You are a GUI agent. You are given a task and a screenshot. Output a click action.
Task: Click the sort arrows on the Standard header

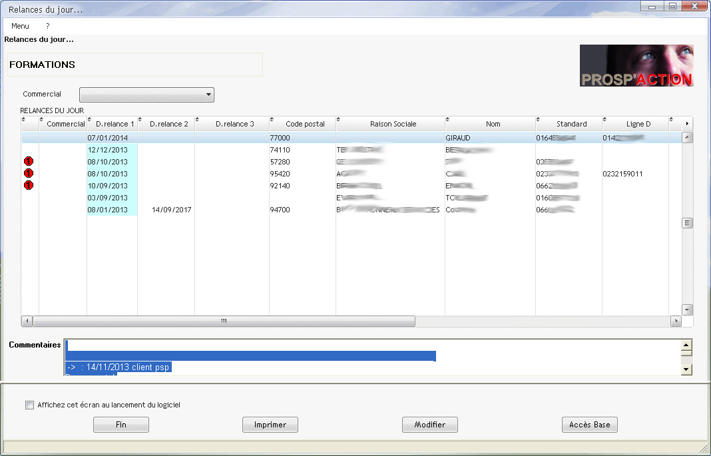click(539, 120)
